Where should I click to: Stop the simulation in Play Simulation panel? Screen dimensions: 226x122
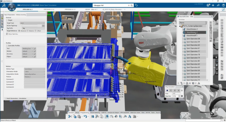pyautogui.click(x=167, y=90)
